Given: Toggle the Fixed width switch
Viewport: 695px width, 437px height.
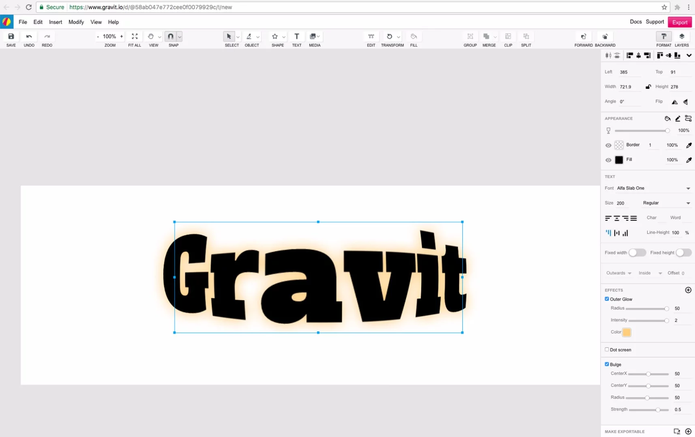Looking at the screenshot, I should (x=637, y=252).
